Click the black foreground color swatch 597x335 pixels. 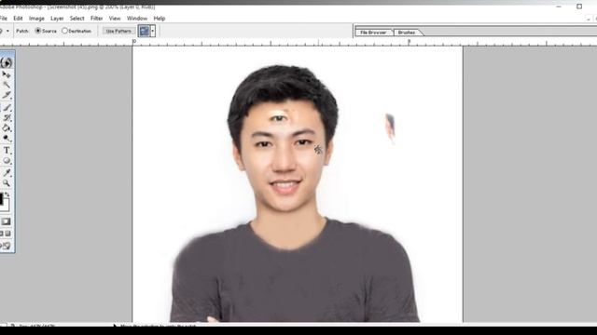(1, 198)
